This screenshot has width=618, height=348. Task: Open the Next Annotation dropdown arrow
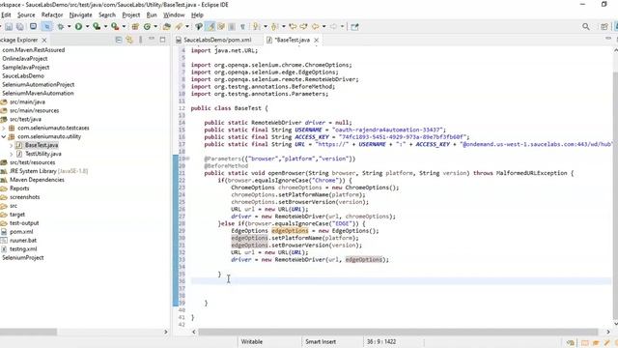(265, 27)
